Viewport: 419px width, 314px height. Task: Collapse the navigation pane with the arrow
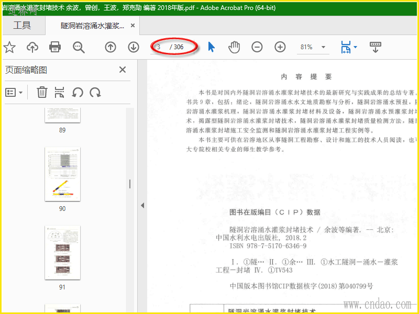coord(142,205)
